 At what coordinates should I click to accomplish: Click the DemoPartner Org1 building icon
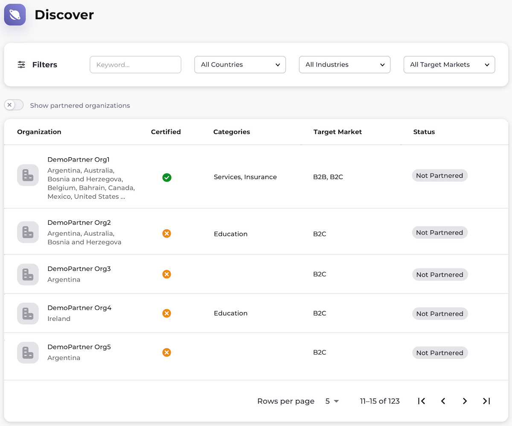[28, 175]
